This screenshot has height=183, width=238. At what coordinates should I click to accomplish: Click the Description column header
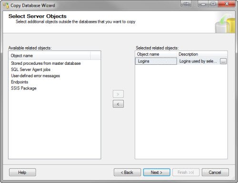pos(202,54)
